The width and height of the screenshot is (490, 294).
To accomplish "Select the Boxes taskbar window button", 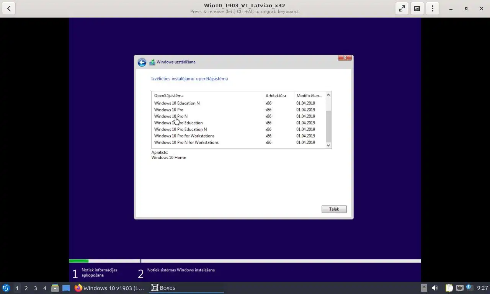I will (186, 288).
